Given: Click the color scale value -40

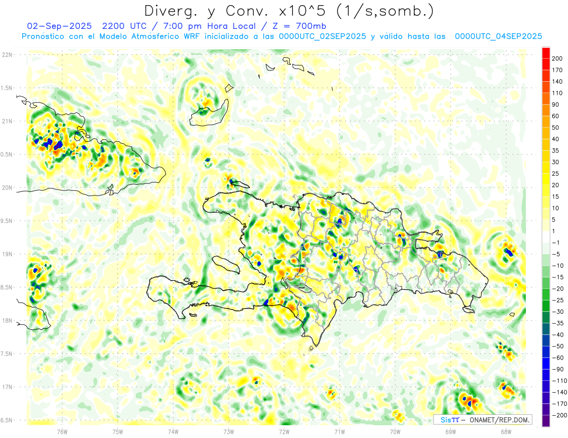Looking at the screenshot, I should pos(559,335).
